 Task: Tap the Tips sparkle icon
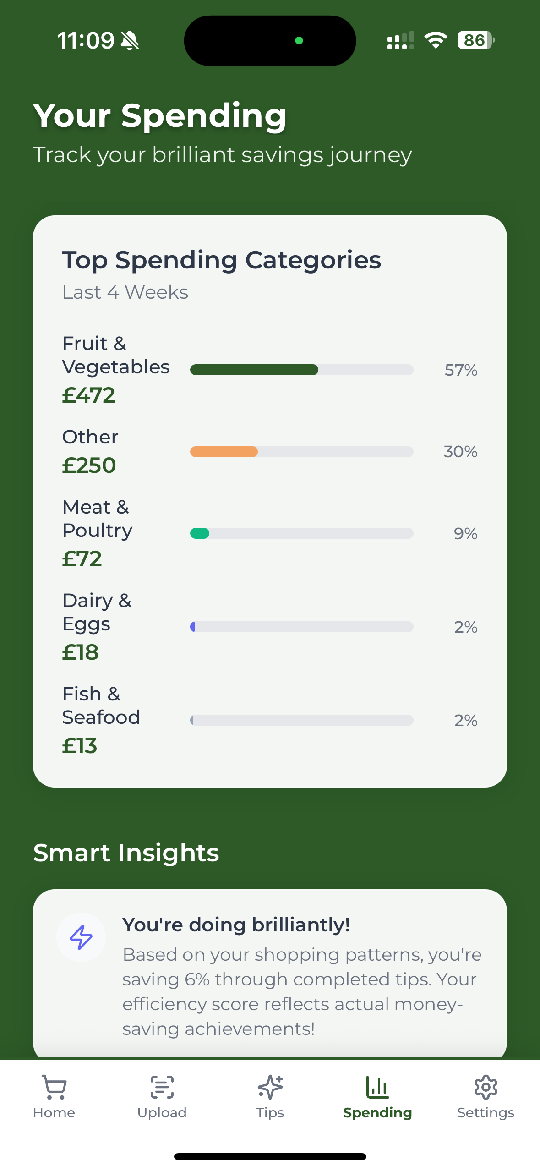[x=270, y=1087]
